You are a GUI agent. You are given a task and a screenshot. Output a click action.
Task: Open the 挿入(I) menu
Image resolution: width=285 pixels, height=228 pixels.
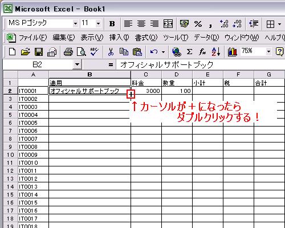pyautogui.click(x=119, y=38)
